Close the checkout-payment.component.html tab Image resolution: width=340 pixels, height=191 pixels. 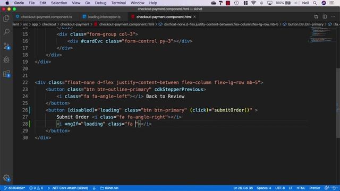pyautogui.click(x=194, y=16)
